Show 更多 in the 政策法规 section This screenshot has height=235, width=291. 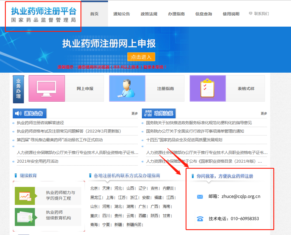pos(264,114)
